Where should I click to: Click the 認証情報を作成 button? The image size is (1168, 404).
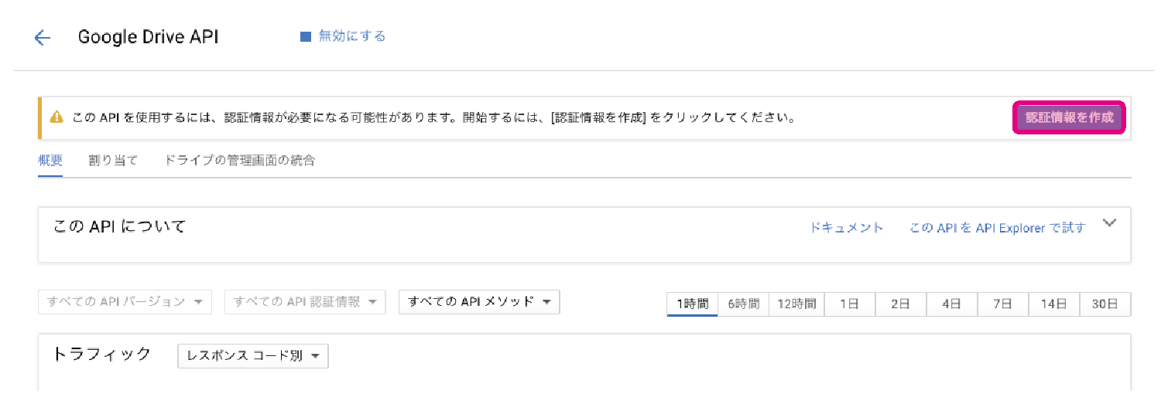tap(1069, 118)
